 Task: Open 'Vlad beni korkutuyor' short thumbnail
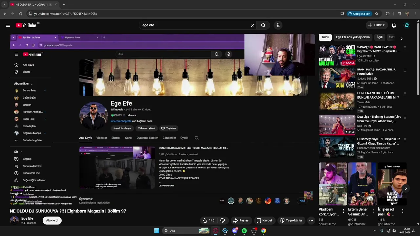[x=333, y=184]
